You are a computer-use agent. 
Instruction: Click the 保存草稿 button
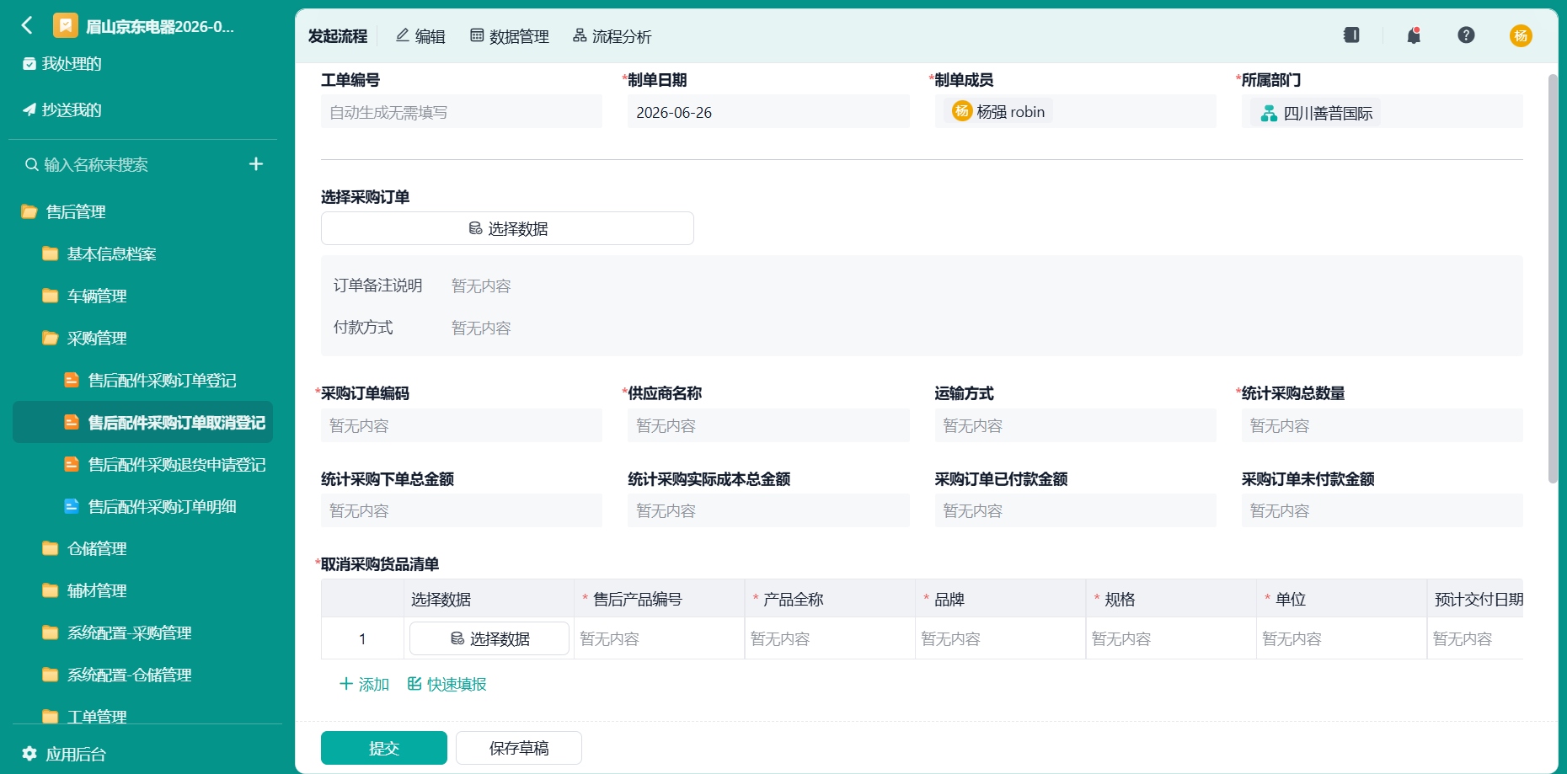(519, 748)
